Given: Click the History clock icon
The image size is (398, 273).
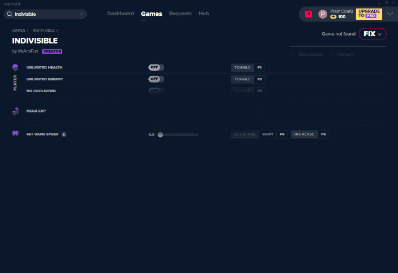Looking at the screenshot, I should 332,54.
